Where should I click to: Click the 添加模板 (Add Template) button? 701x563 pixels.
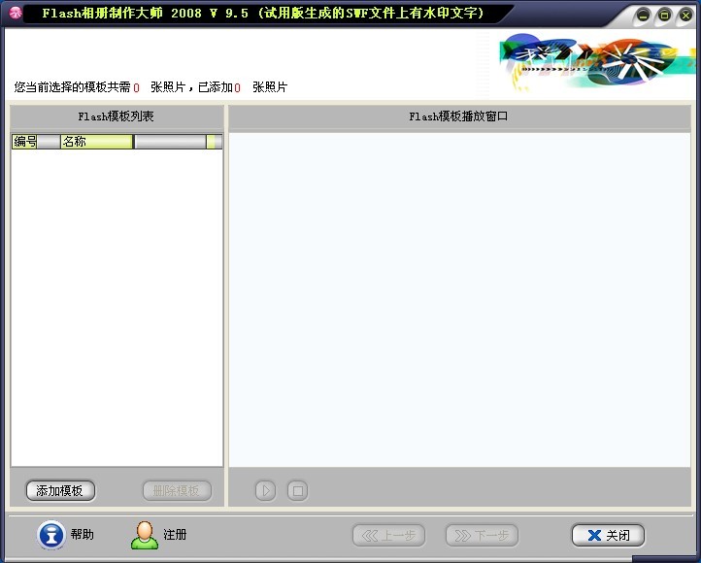click(60, 490)
